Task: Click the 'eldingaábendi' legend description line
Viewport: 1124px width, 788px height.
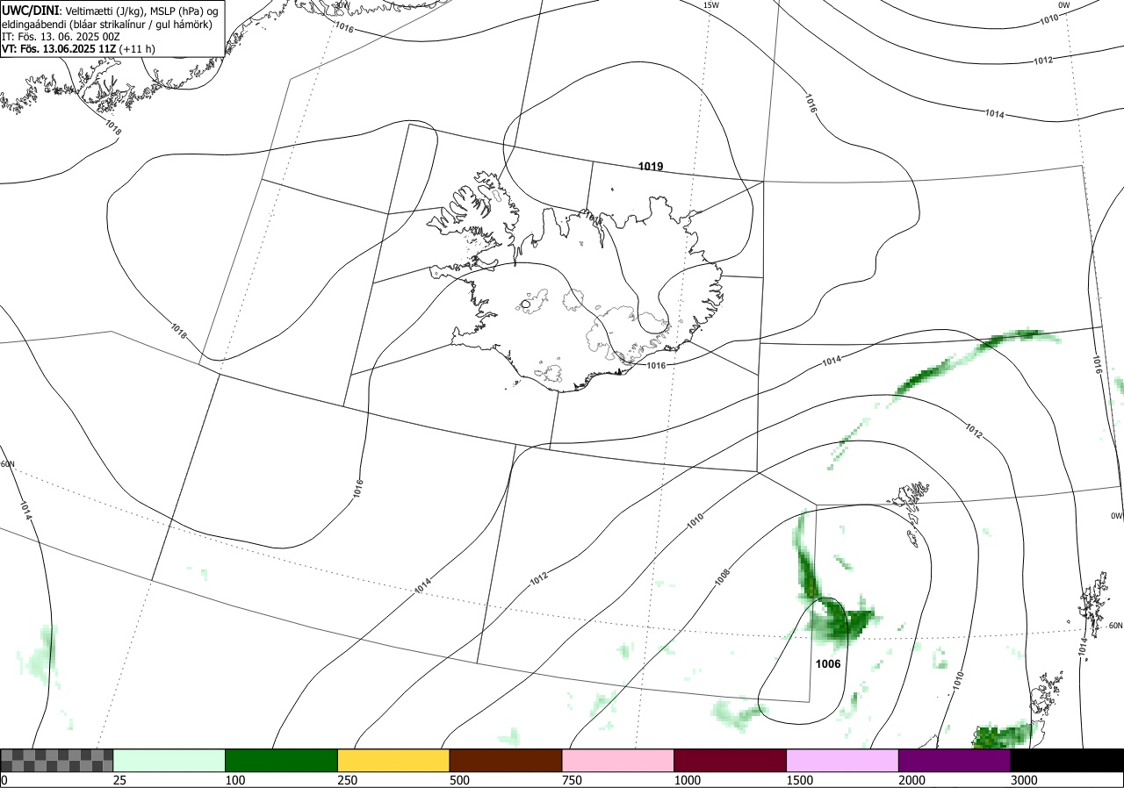Action: point(108,24)
